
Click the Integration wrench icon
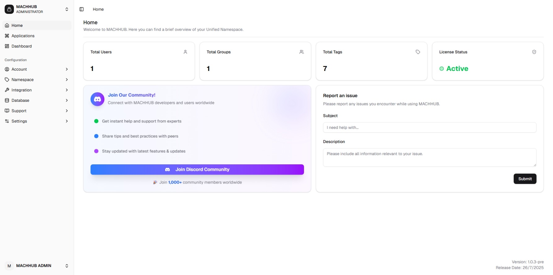pyautogui.click(x=7, y=90)
